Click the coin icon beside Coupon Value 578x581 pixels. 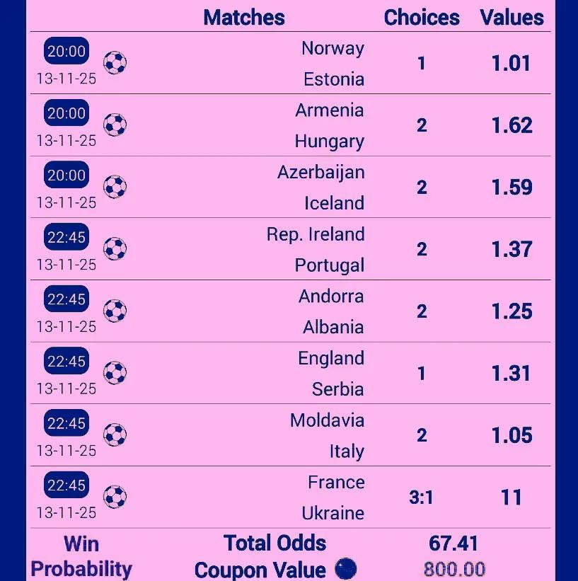[346, 568]
